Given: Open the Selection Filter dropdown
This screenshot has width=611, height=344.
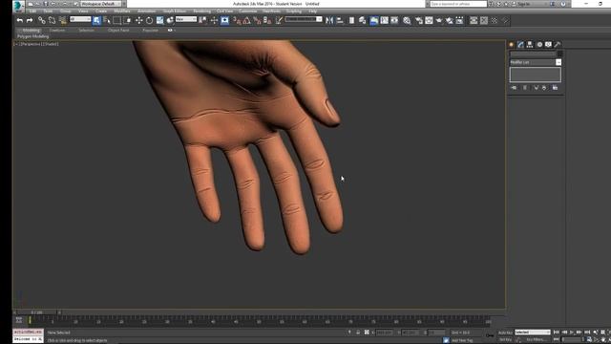Looking at the screenshot, I should coord(80,19).
